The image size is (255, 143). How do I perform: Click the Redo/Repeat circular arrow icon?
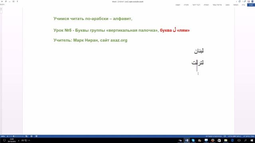[239, 2]
